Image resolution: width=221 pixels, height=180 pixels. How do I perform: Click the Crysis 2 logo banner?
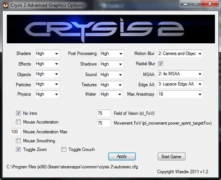[111, 29]
